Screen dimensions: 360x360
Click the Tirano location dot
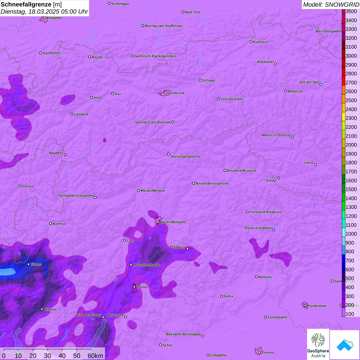click(29, 264)
